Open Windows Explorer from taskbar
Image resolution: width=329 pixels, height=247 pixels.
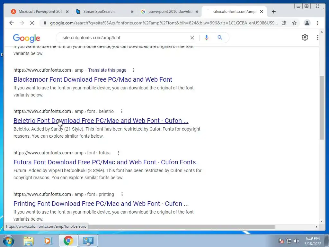click(29, 241)
